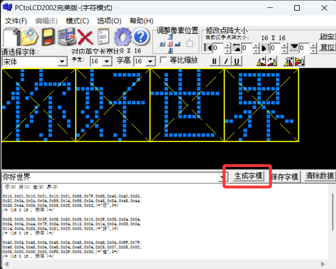This screenshot has height=269, width=336.
Task: Shift pixels right with the right arrow
Action: pyautogui.click(x=177, y=44)
